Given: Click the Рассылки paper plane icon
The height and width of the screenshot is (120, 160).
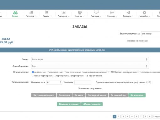Looking at the screenshot, I should [128, 13].
